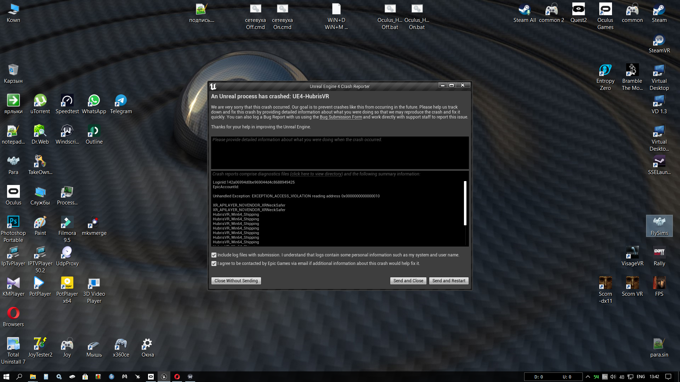Open KMPlayer desktop icon
The image size is (680, 382).
13,287
